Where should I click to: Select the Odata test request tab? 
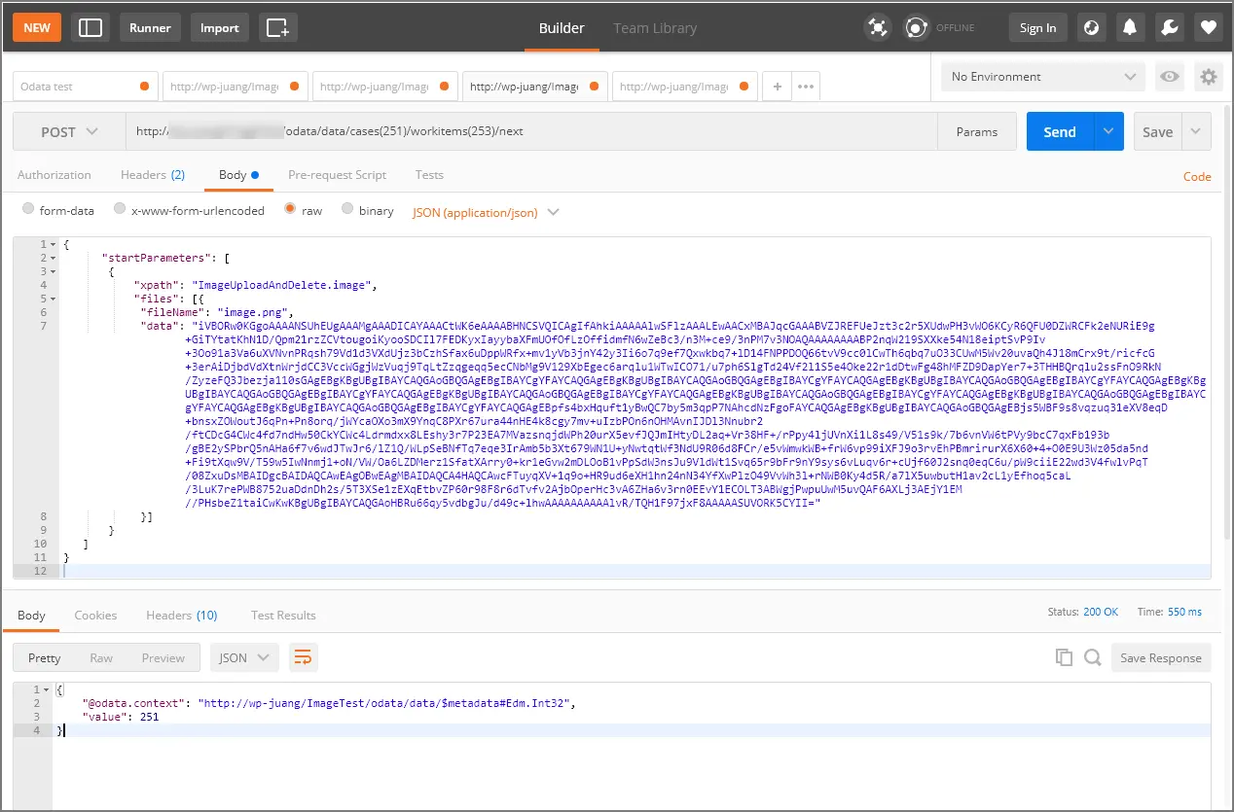click(85, 86)
